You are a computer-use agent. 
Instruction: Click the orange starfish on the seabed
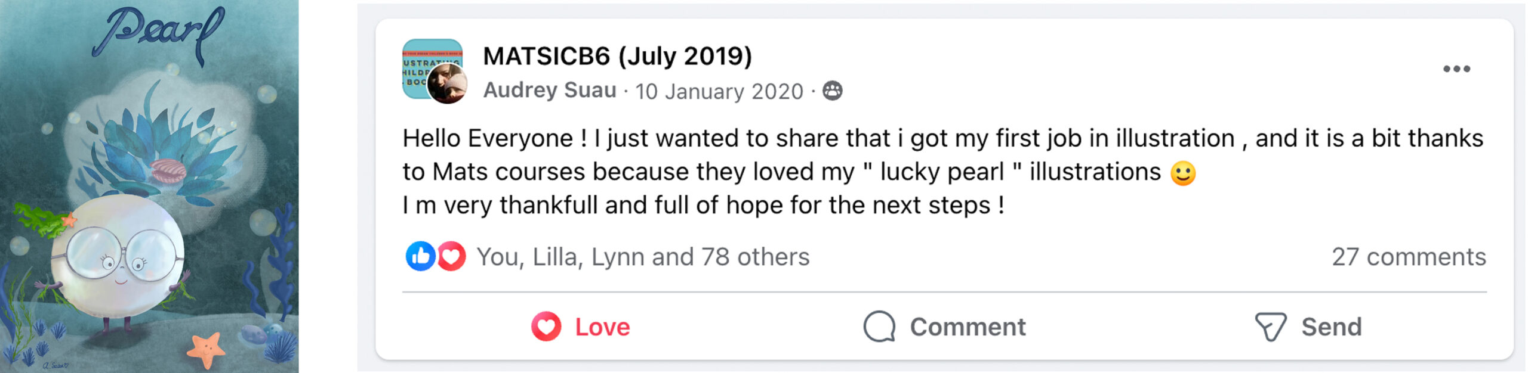tap(206, 350)
